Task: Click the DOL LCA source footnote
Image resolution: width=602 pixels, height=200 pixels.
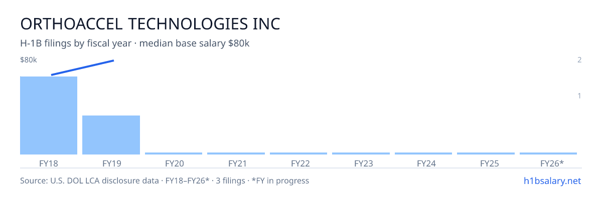Action: 165,180
